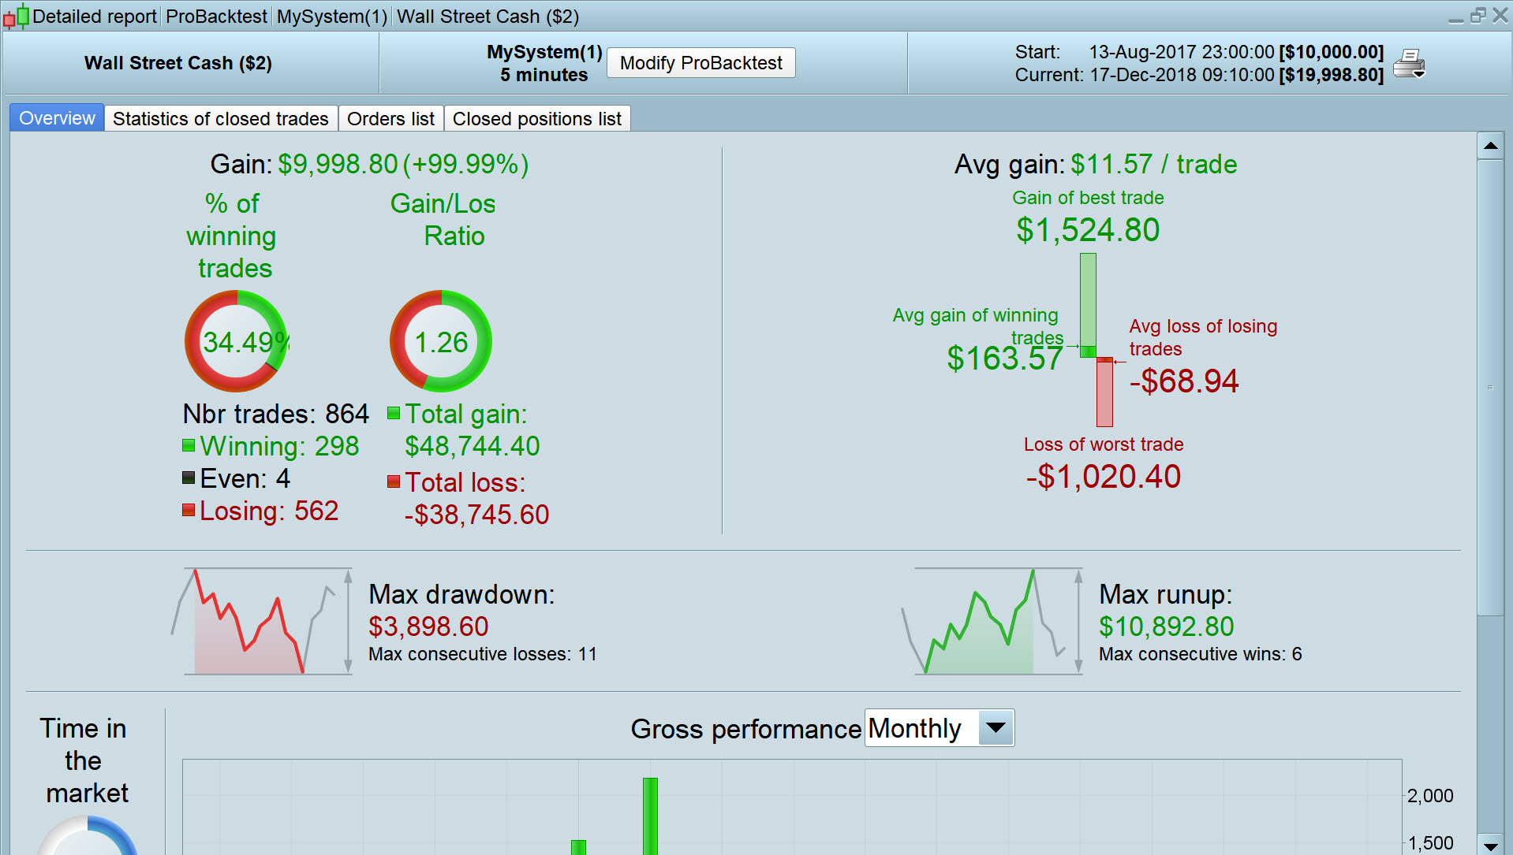Open the Closed positions list tab
This screenshot has width=1513, height=855.
[537, 119]
